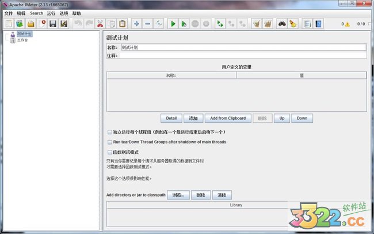374x234 pixels.
Task: Click the Save floppy disk icon
Action: 53,24
